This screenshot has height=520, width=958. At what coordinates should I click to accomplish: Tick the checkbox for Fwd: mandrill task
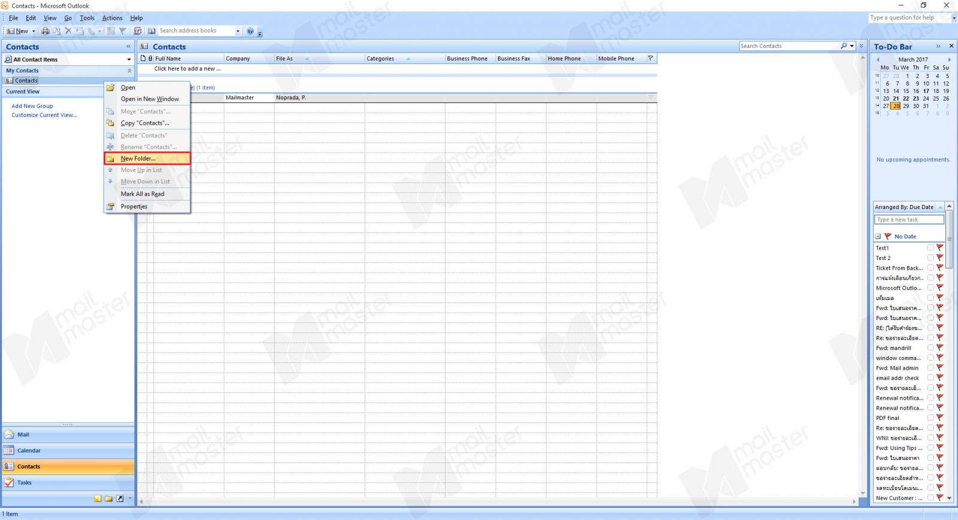[x=930, y=347]
